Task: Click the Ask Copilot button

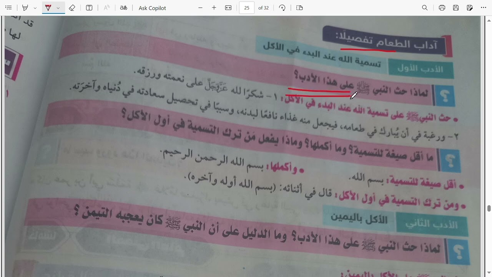Action: (x=152, y=8)
